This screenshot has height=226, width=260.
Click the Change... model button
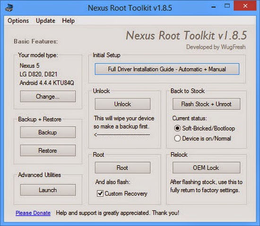coord(48,96)
